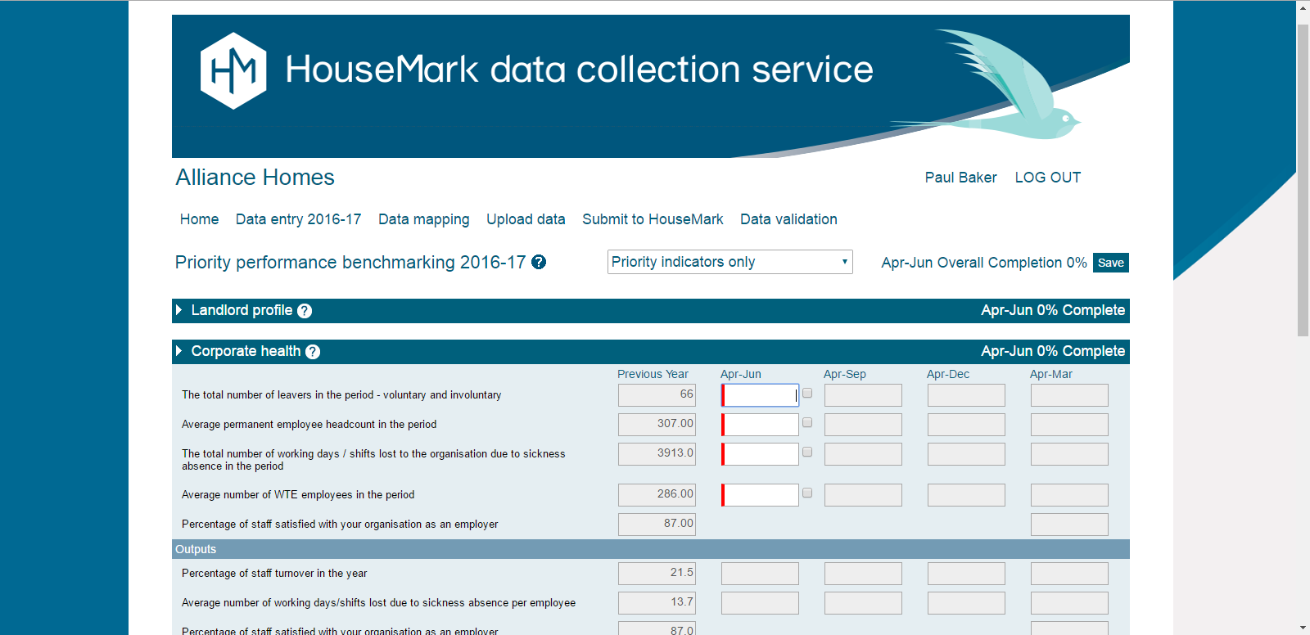Click the HouseMark hexagon logo

[x=233, y=70]
